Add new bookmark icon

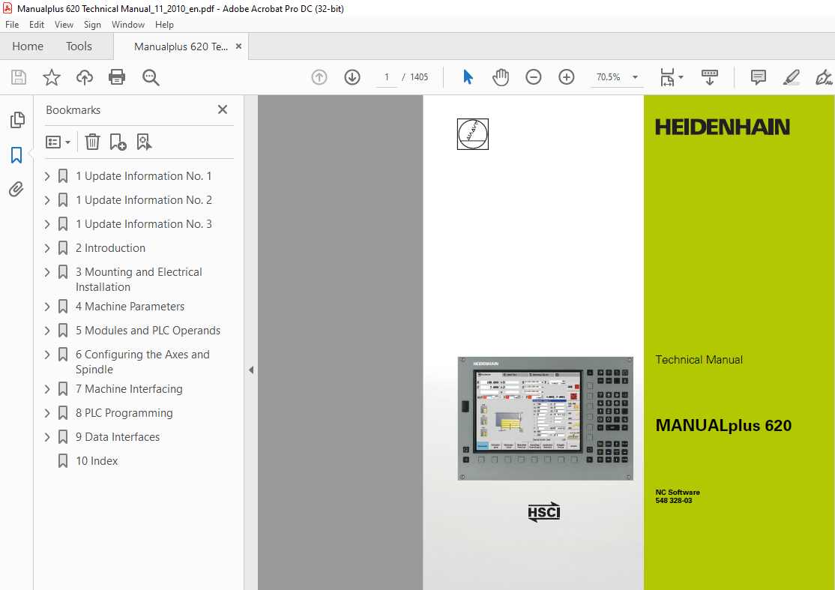click(118, 142)
